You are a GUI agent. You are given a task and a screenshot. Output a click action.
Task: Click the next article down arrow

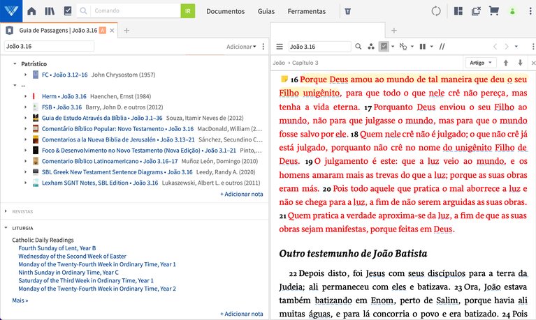520,63
